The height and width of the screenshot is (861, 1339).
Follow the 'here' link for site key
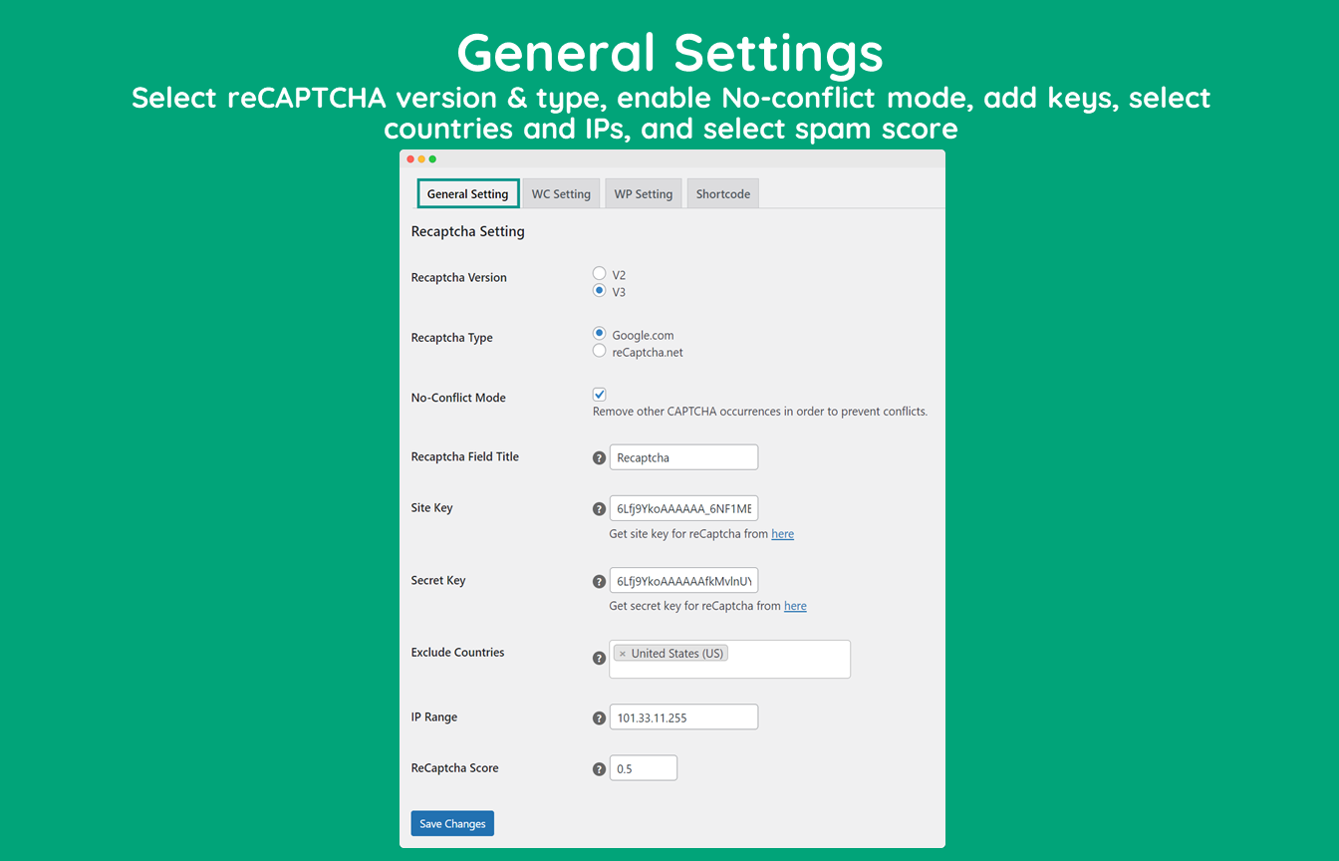pos(783,534)
